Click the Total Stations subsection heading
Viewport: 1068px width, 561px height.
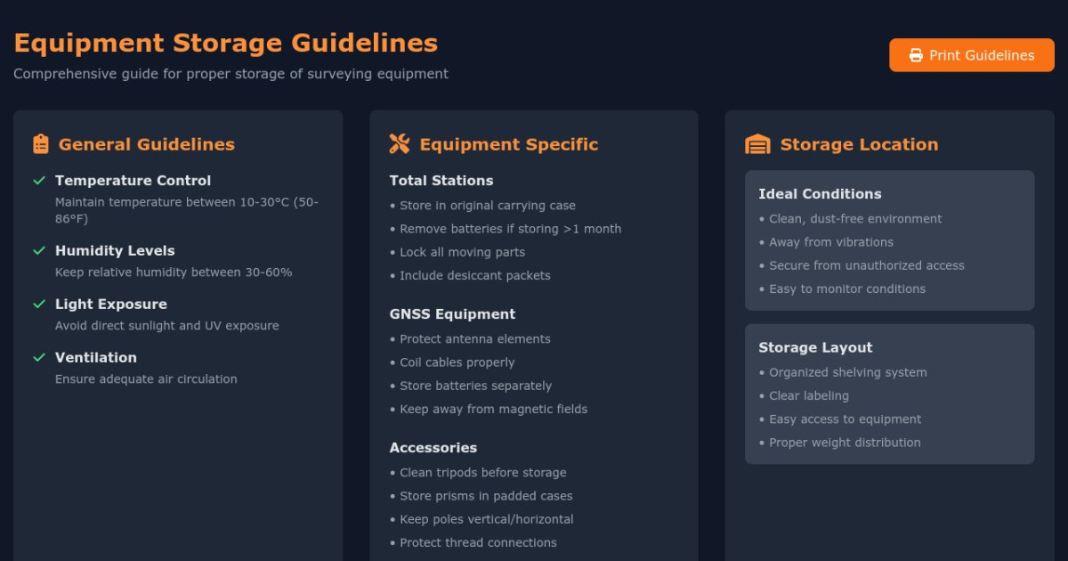point(441,181)
